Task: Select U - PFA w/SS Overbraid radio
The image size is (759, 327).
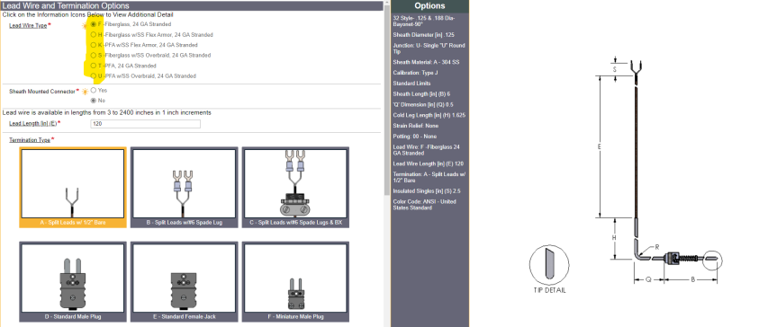Action: click(x=94, y=75)
